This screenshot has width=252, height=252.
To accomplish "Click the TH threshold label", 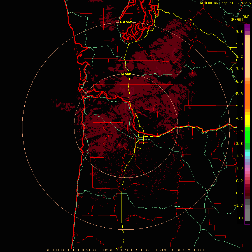I will pyautogui.click(x=241, y=218).
